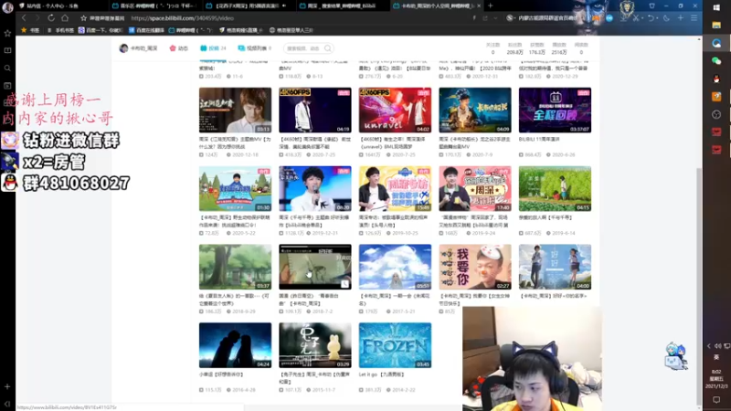731x411 pixels.
Task: Click the search magnifier in the left sidebar
Action: (7, 68)
